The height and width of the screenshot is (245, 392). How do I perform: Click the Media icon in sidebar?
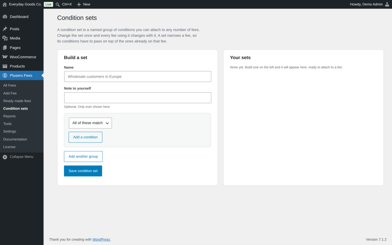(5, 38)
